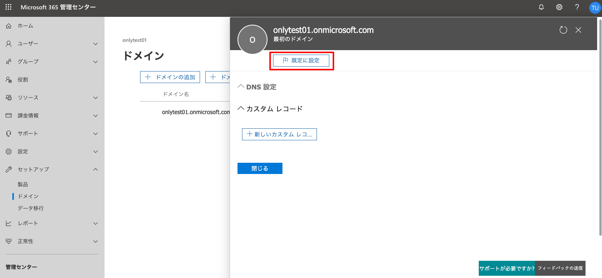Screen dimensions: 602x278
Task: Click the resources icon beside リソース
Action: click(9, 98)
